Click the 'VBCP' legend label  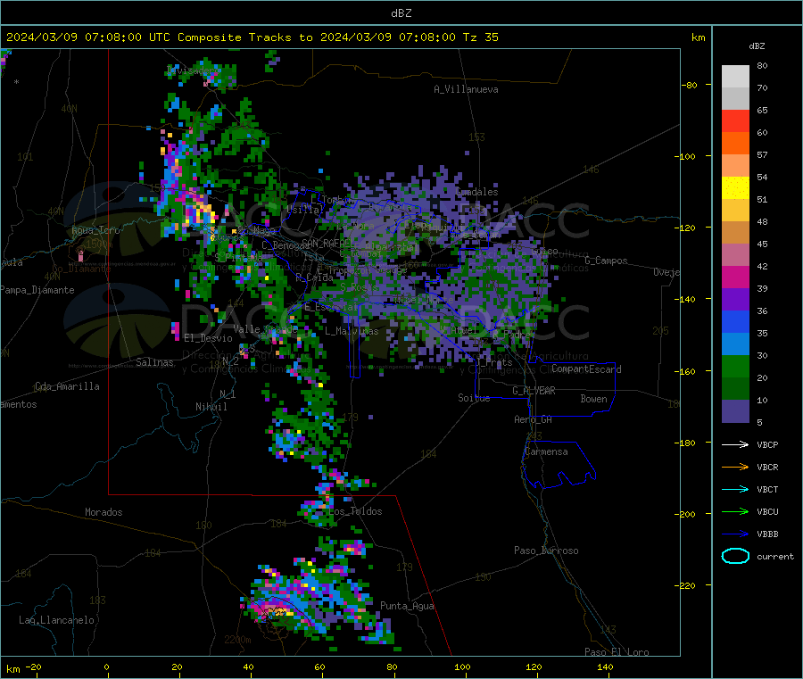[x=767, y=444]
